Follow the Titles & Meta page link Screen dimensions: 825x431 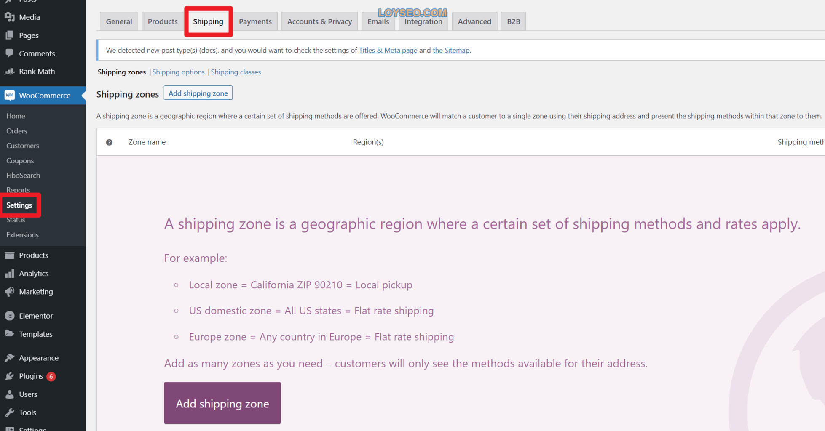(388, 50)
